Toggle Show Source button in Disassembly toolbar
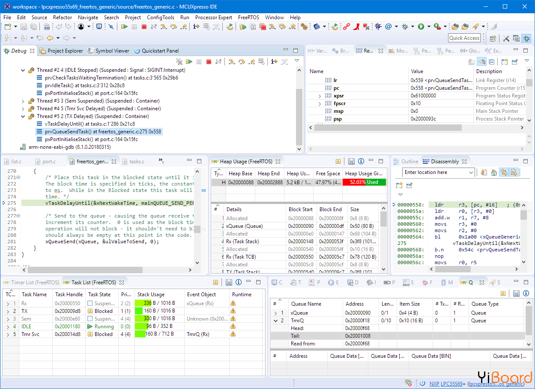The image size is (535, 389). [514, 172]
